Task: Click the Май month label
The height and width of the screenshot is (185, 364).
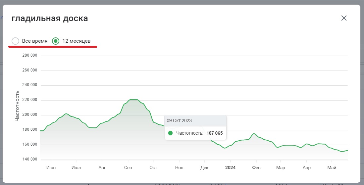Action: [x=332, y=168]
